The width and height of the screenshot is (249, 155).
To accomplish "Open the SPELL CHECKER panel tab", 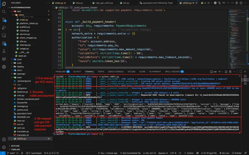I will pos(174,71).
